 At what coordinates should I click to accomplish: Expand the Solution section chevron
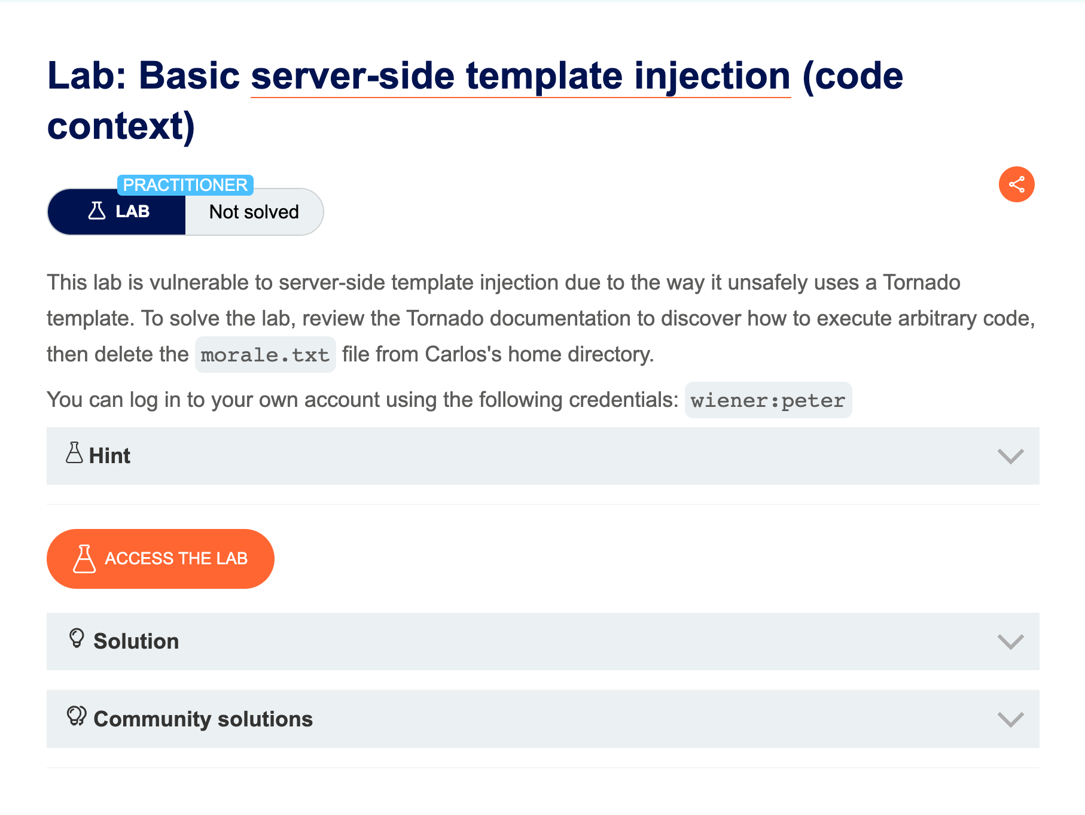click(1010, 642)
